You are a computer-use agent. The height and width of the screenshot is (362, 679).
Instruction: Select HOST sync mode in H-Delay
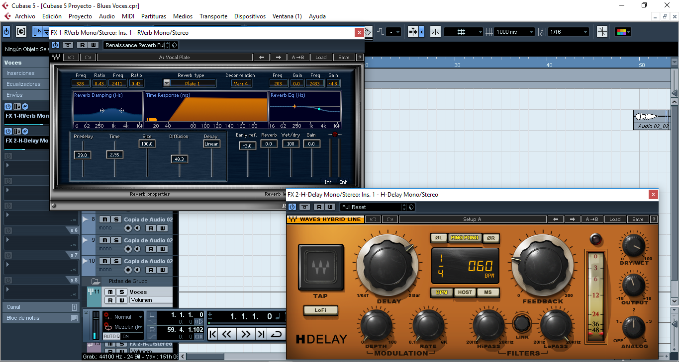click(x=465, y=292)
